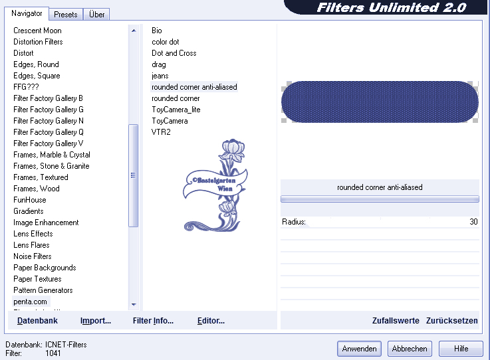Click Zufallswerte to randomize
The width and height of the screenshot is (490, 360).
pyautogui.click(x=396, y=321)
